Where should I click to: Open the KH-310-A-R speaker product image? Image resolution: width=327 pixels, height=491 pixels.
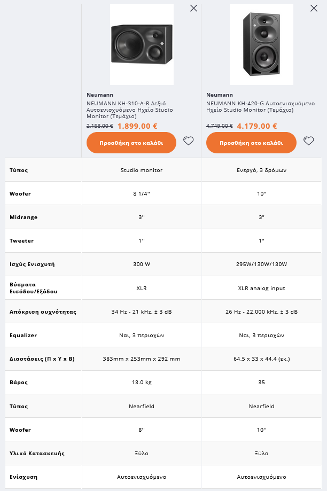pyautogui.click(x=142, y=44)
